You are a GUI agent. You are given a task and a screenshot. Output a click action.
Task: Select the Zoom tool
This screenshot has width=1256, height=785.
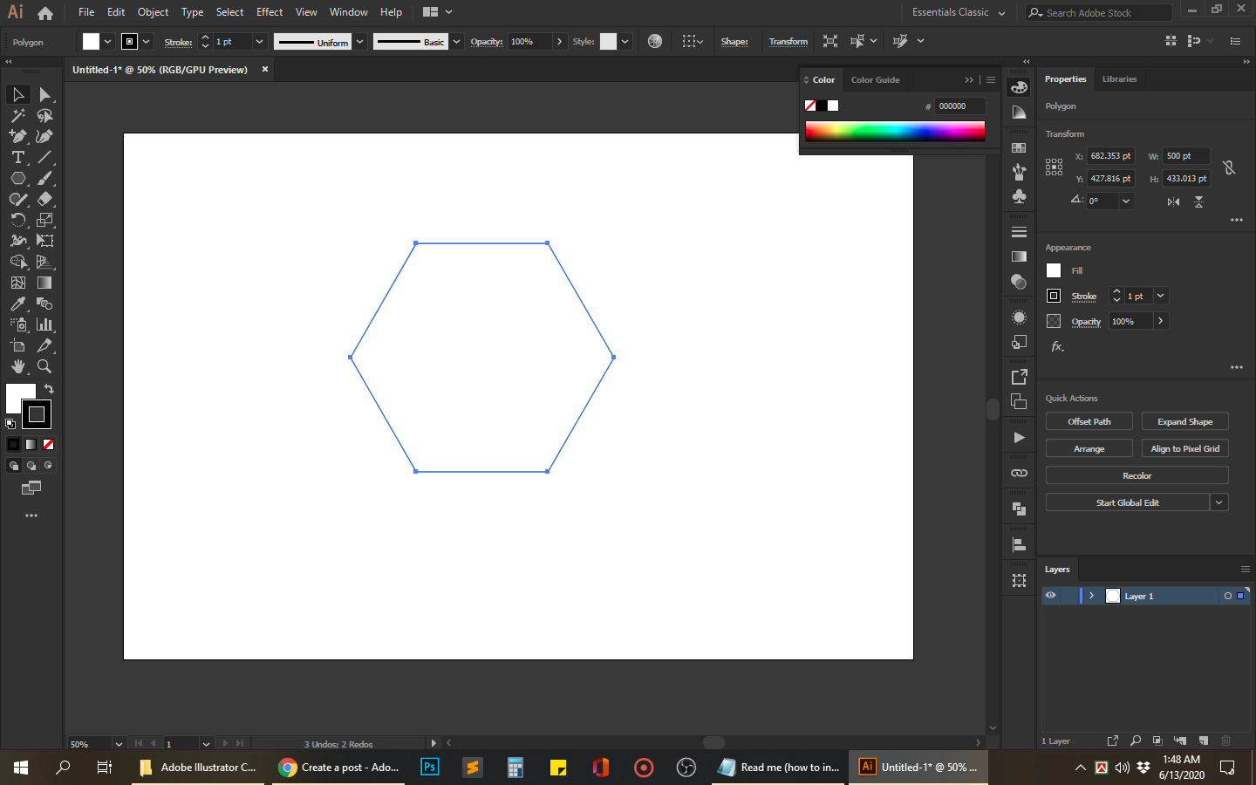pos(45,366)
